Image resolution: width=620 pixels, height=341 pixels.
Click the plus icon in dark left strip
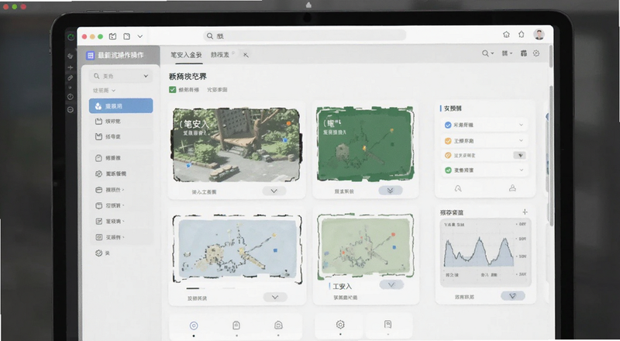coord(71,67)
